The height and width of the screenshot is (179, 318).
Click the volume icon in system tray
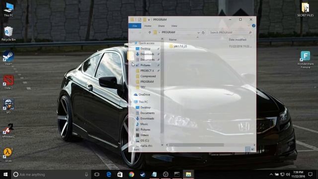(288, 175)
